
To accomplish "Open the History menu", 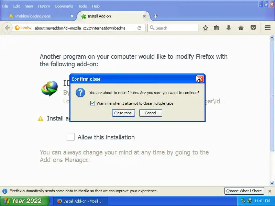I will coord(44,6).
